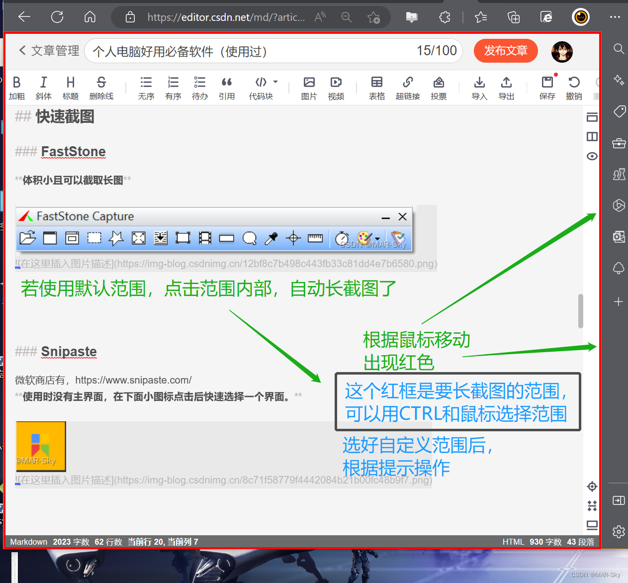This screenshot has width=628, height=583.
Task: Add a poll with 投票
Action: tap(439, 88)
